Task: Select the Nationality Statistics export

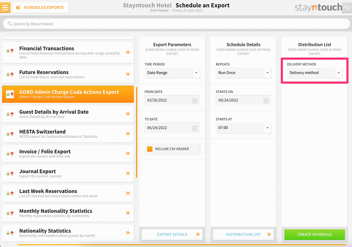Action: click(68, 232)
